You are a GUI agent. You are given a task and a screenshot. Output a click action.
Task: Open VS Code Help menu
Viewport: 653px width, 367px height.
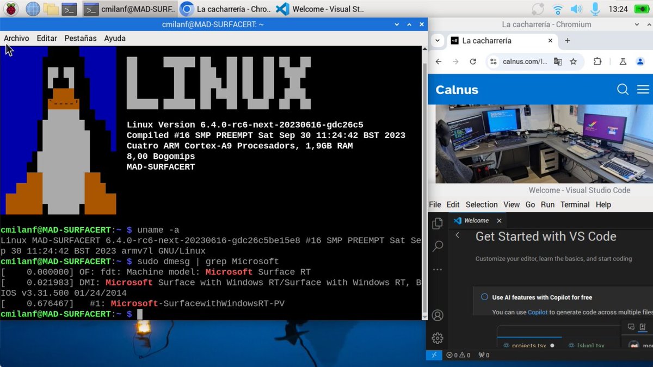click(603, 204)
